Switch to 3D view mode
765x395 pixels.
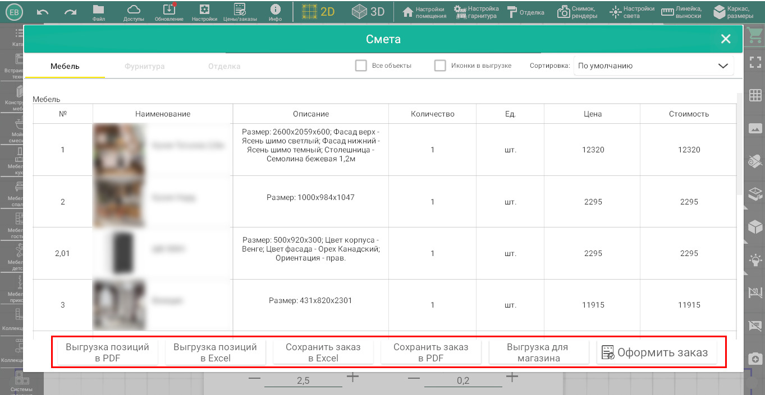point(368,12)
